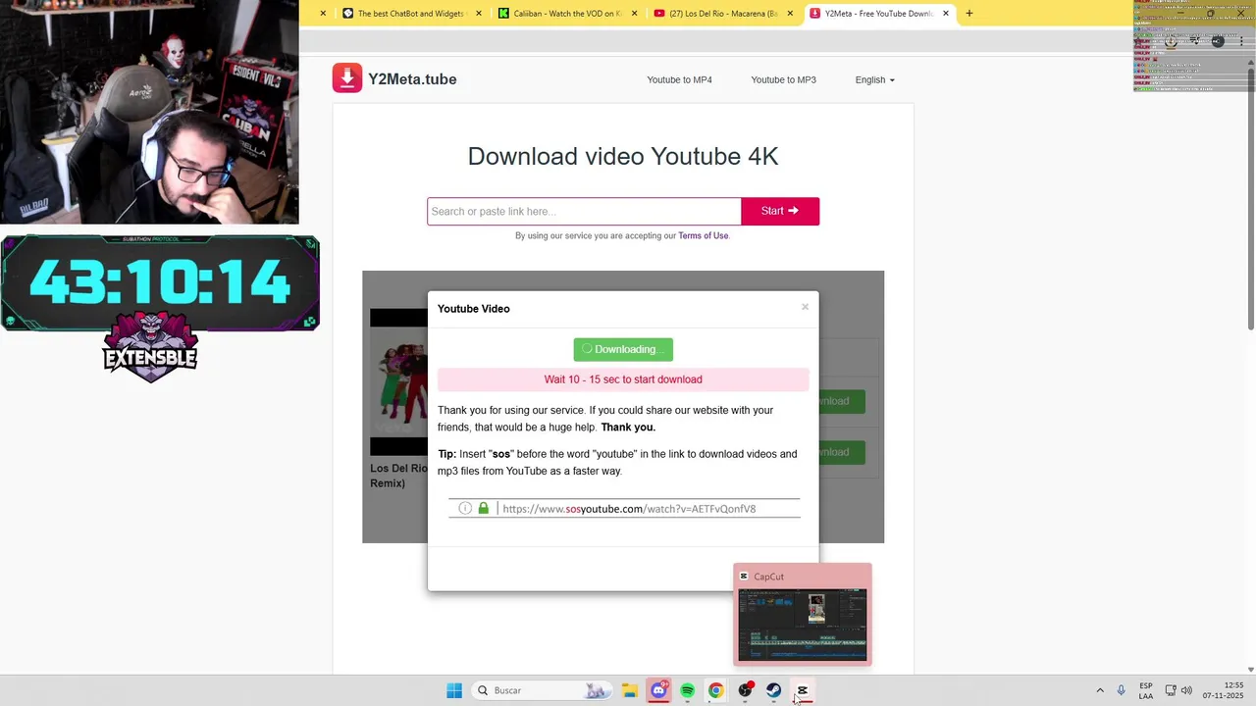This screenshot has width=1256, height=706.
Task: Click the Start button
Action: coord(780,211)
